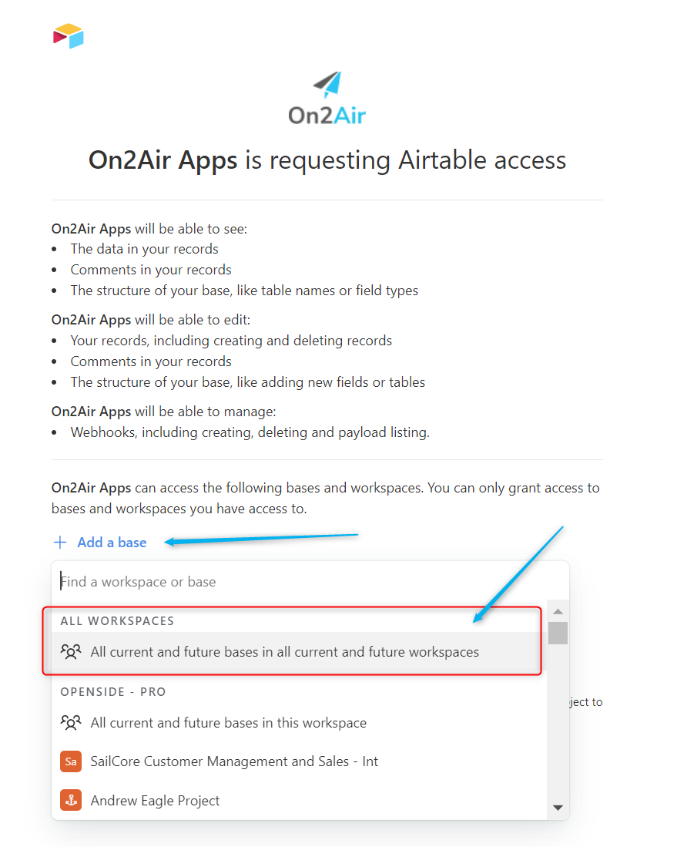Click the Airtable logo in top-left corner

click(68, 35)
